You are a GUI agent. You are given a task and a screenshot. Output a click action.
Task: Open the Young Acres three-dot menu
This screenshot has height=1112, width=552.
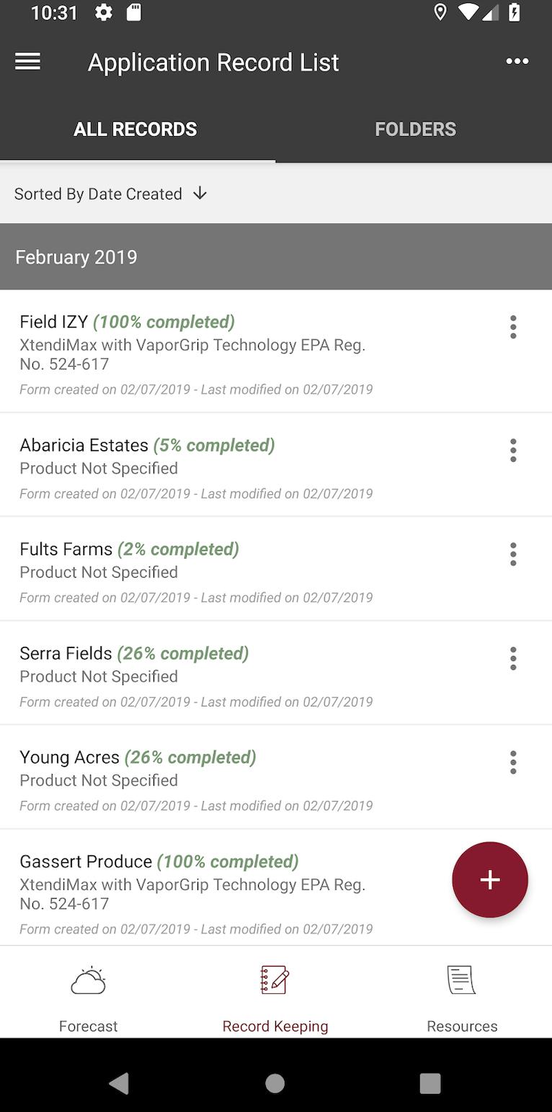point(513,762)
